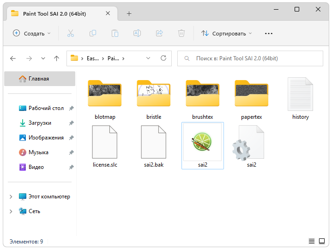Refresh the current folder view
Image resolution: width=332 pixels, height=249 pixels.
(x=163, y=58)
